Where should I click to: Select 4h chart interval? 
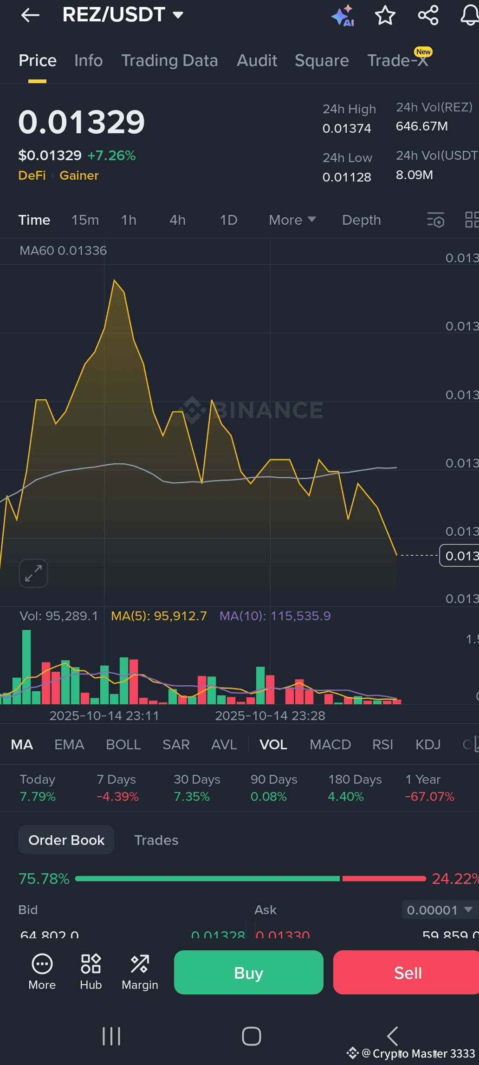177,220
